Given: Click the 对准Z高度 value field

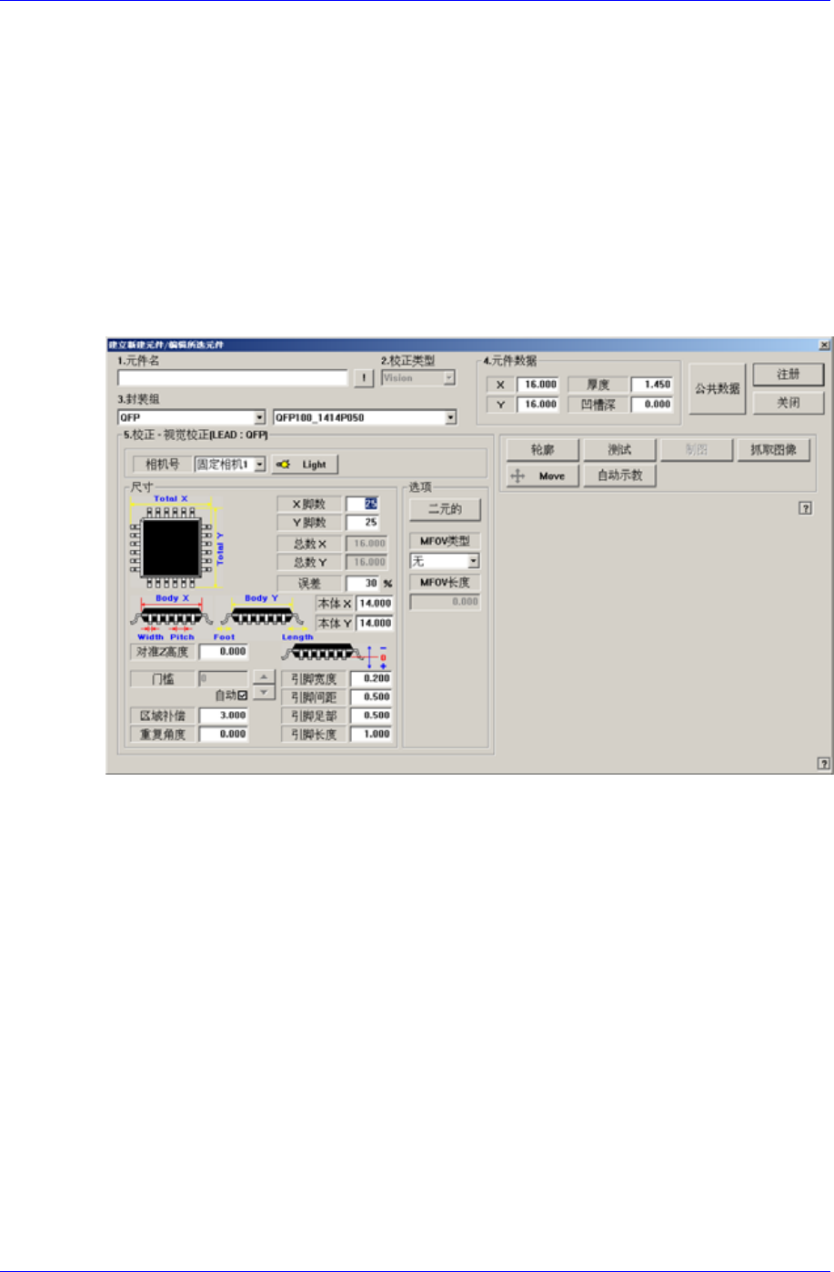Looking at the screenshot, I should click(x=224, y=652).
